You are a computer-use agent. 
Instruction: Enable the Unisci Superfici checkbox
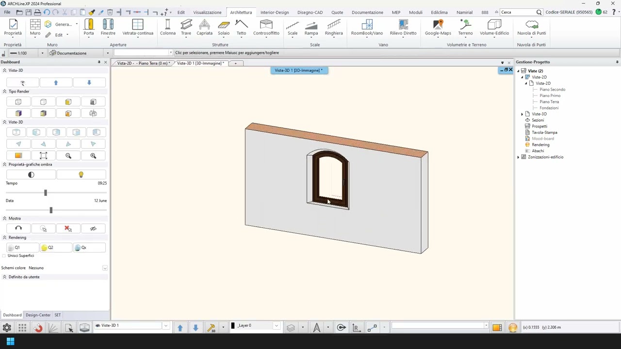4,255
